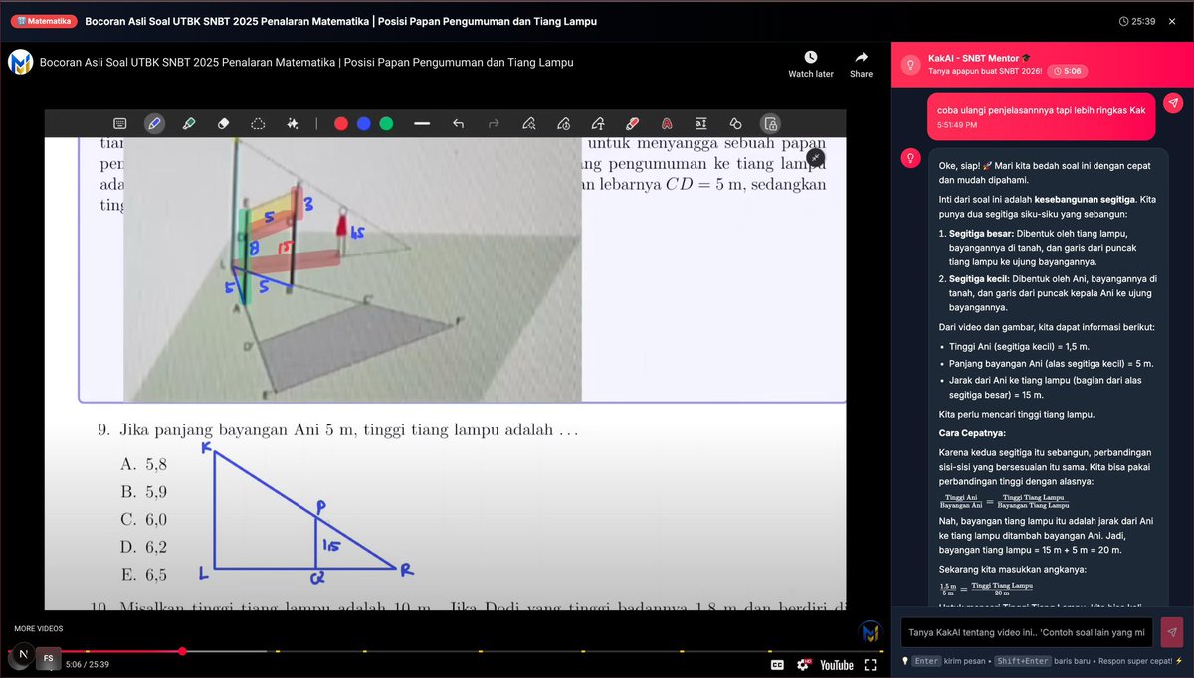Click the collapse arrows circle on whiteboard
1194x678 pixels.
tap(815, 158)
